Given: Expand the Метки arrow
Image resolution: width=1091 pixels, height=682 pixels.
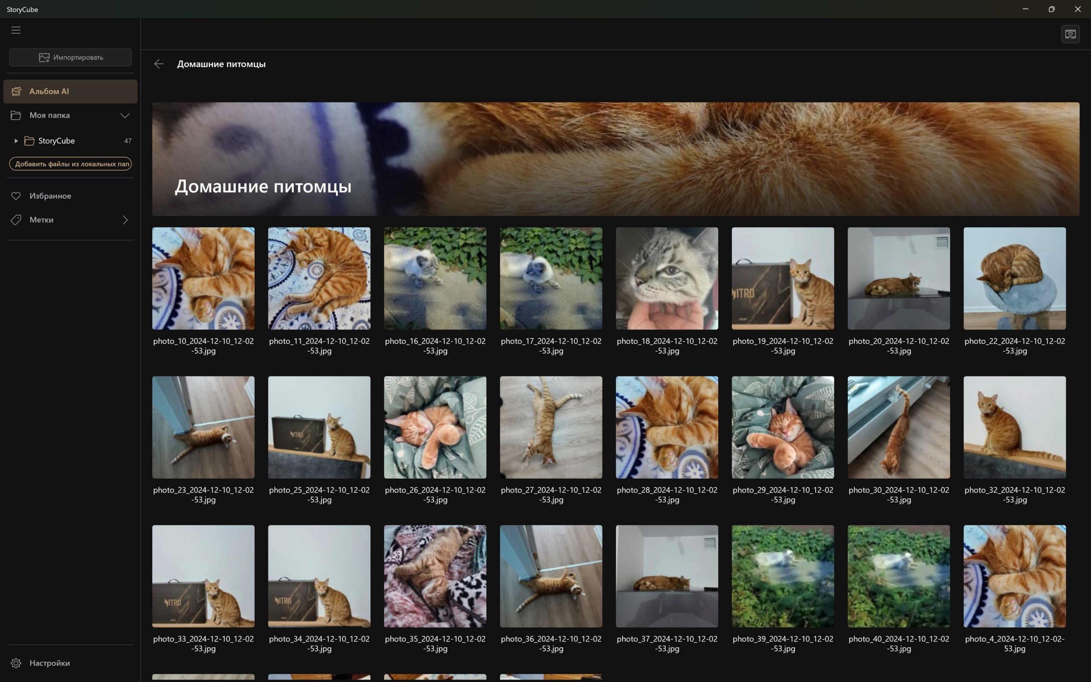Looking at the screenshot, I should 125,220.
